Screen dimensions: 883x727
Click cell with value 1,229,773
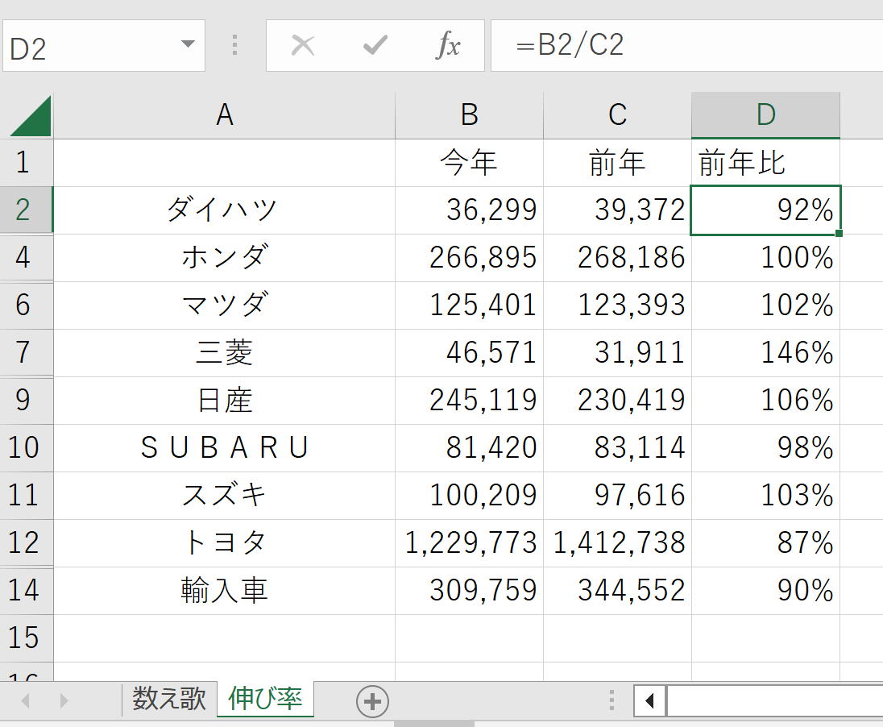coord(469,542)
